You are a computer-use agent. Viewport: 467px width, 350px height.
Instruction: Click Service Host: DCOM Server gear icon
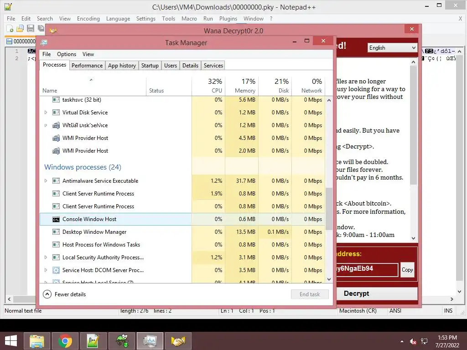[x=56, y=270]
